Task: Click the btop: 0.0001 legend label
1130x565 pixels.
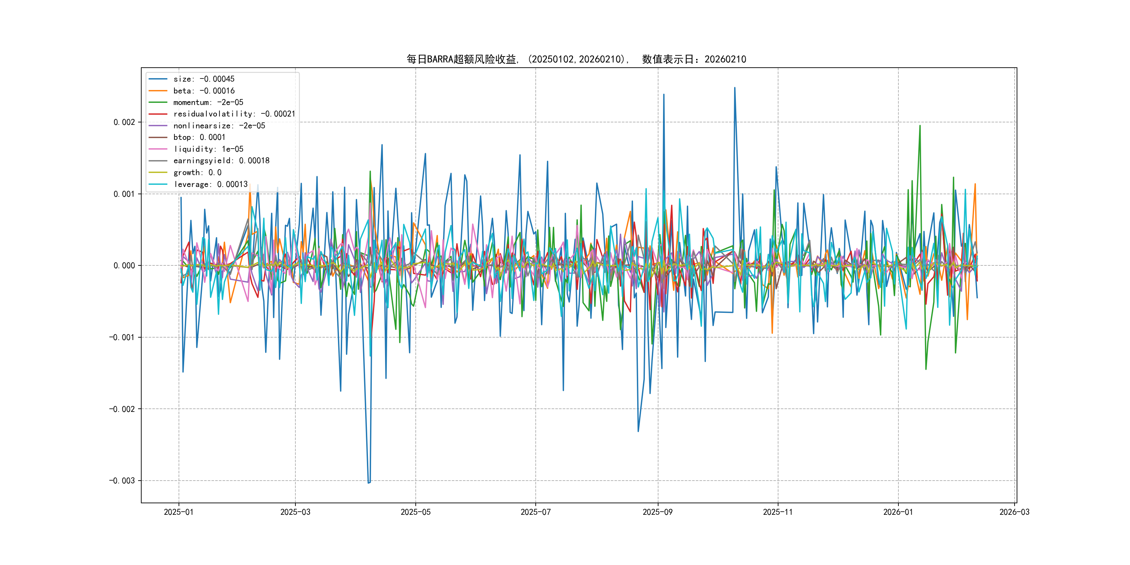Action: tap(199, 137)
